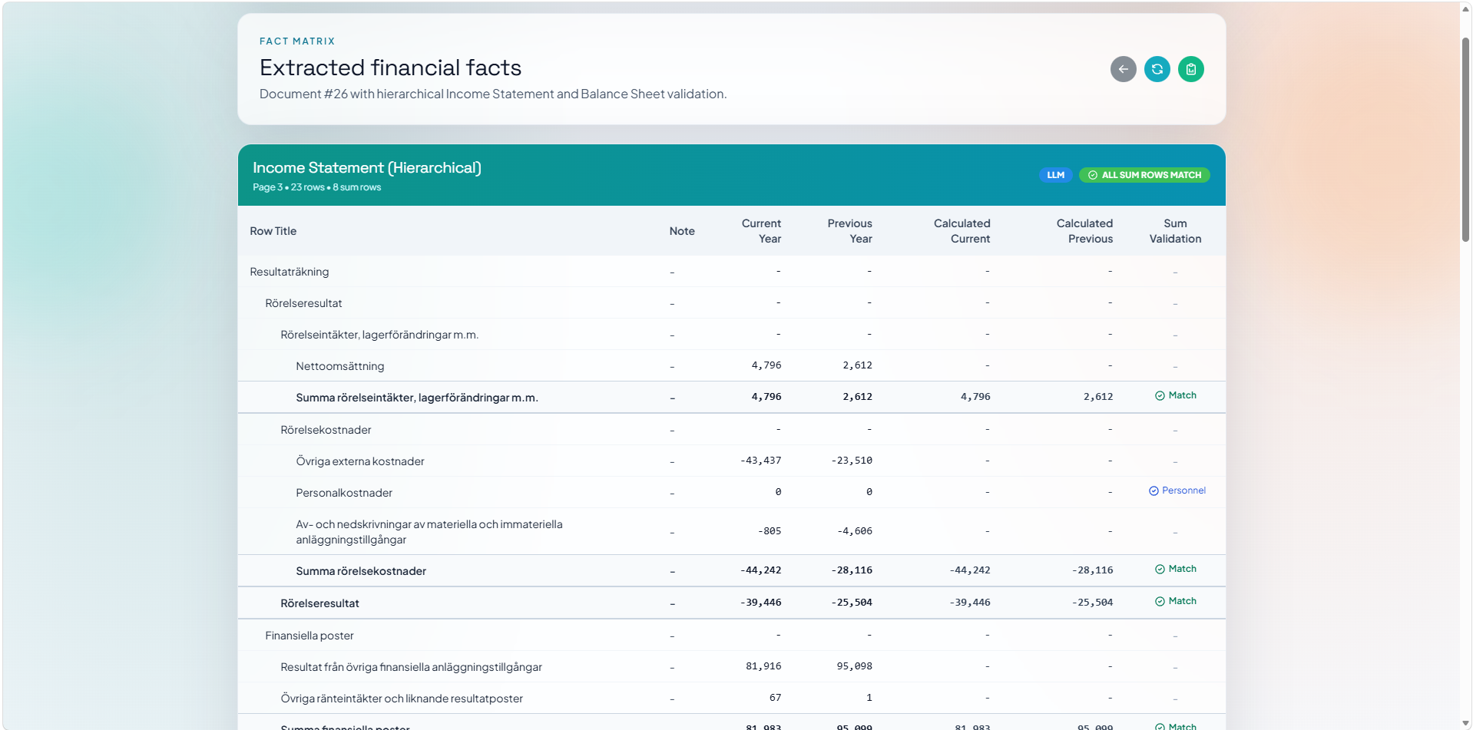Screen dimensions: 1473x730
Task: Select Resultat från övriga finansiella anläggningstillgångar row
Action: point(731,667)
